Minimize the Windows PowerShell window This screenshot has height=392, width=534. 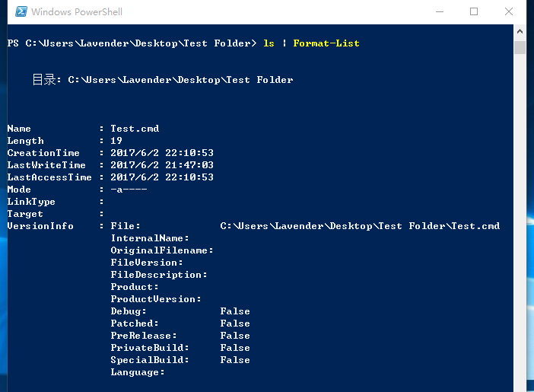[x=440, y=12]
